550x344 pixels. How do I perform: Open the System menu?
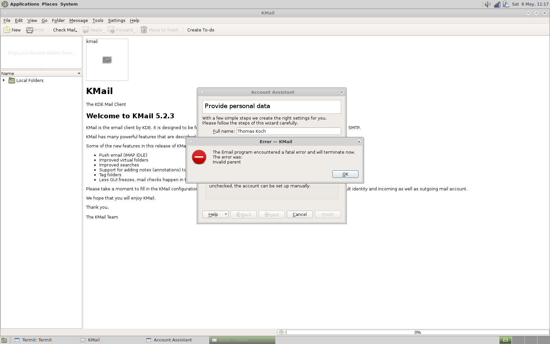click(69, 4)
